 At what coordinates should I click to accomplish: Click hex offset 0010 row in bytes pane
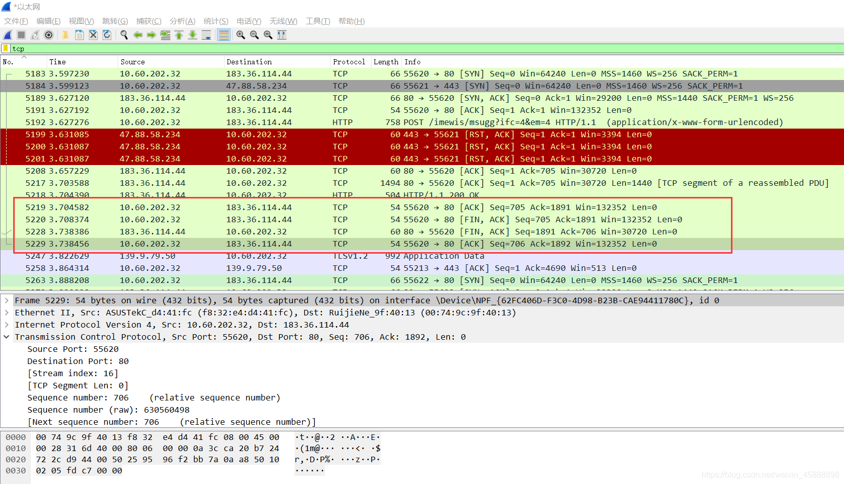click(x=16, y=448)
